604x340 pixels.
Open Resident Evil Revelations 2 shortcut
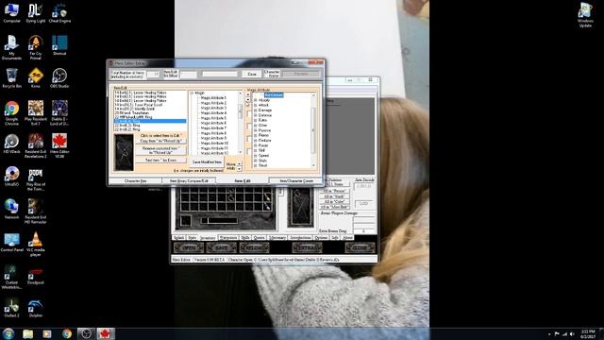tap(36, 145)
